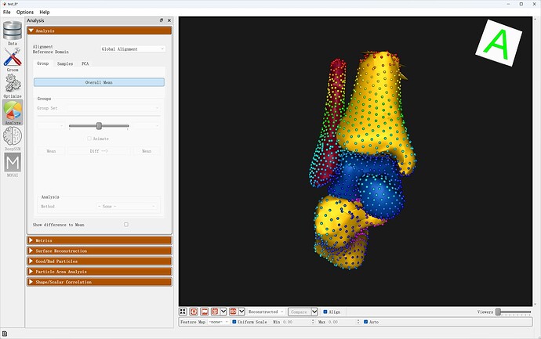Open the Reconstructed view mode dropdown
This screenshot has width=541, height=339.
[266, 312]
